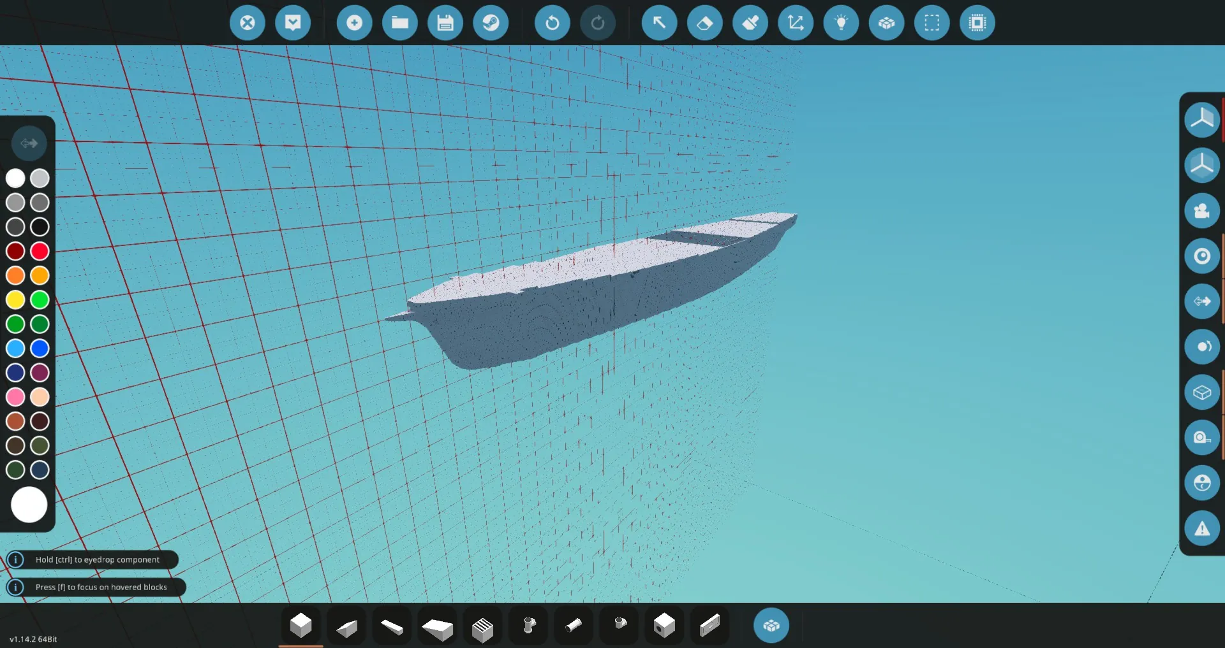The height and width of the screenshot is (648, 1225).
Task: Toggle the camera view button on right panel
Action: [x=1201, y=211]
